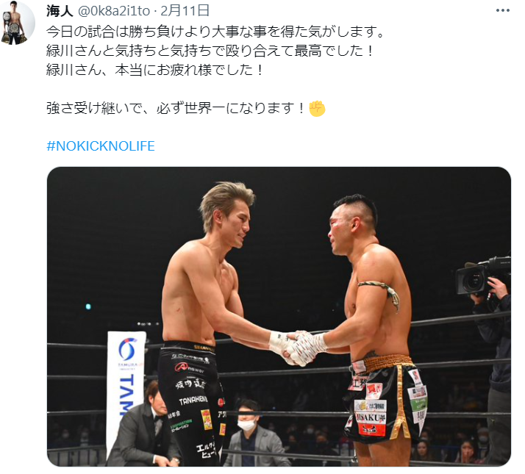This screenshot has height=474, width=525.
Task: Click the round profile avatar of 海人
Action: click(15, 23)
